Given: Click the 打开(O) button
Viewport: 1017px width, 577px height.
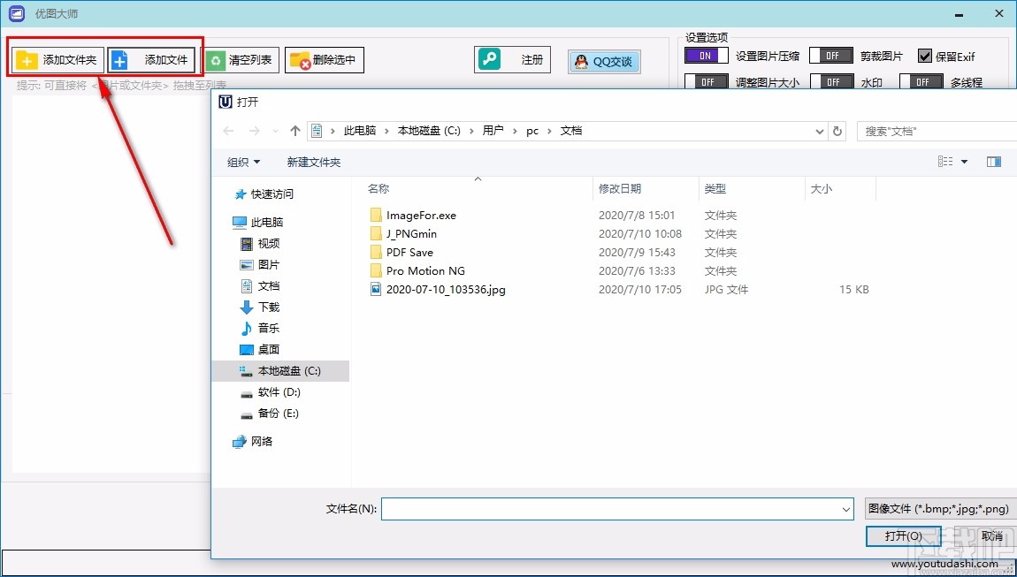Looking at the screenshot, I should 903,536.
